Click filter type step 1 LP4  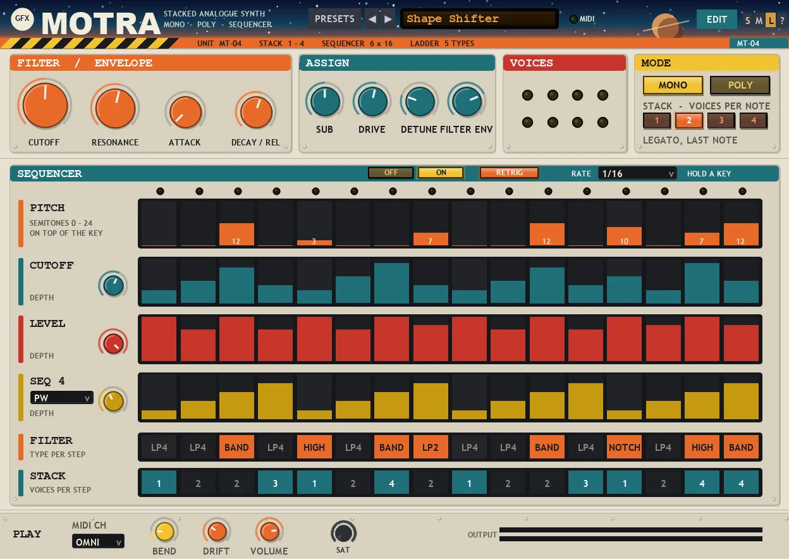point(159,447)
